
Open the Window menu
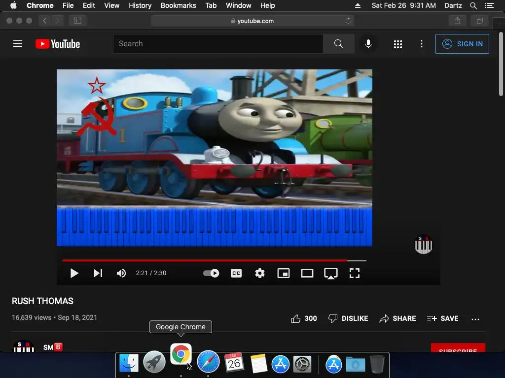click(x=238, y=5)
